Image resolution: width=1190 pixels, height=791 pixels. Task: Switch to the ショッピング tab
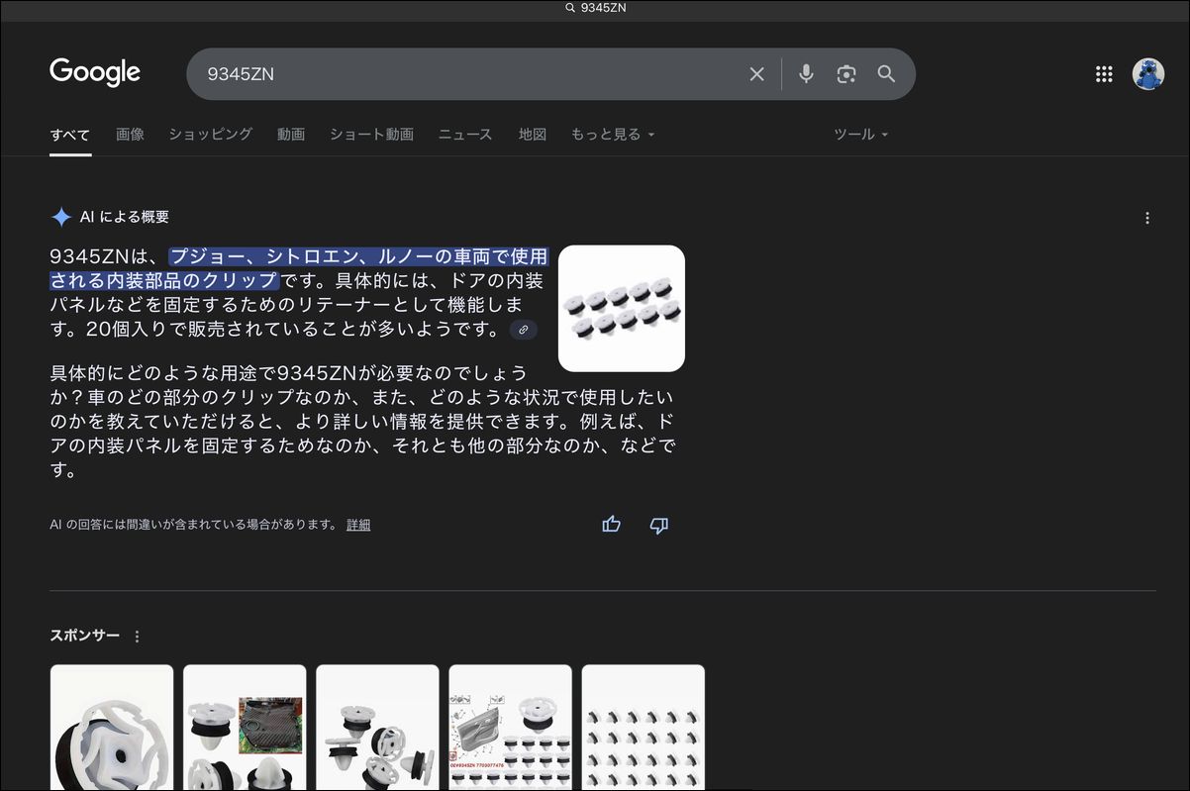click(210, 135)
